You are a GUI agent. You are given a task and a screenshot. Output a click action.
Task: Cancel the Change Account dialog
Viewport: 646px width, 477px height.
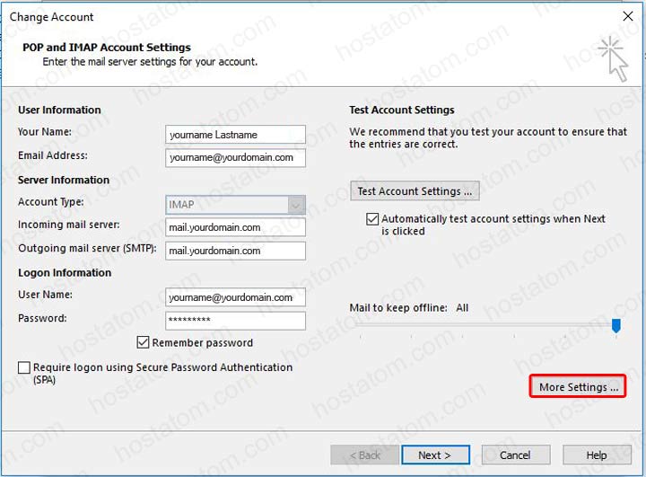click(x=515, y=455)
